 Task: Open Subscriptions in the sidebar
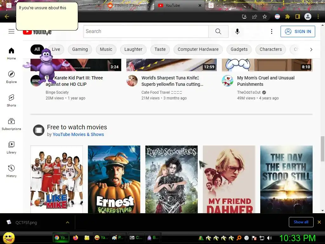(x=11, y=124)
